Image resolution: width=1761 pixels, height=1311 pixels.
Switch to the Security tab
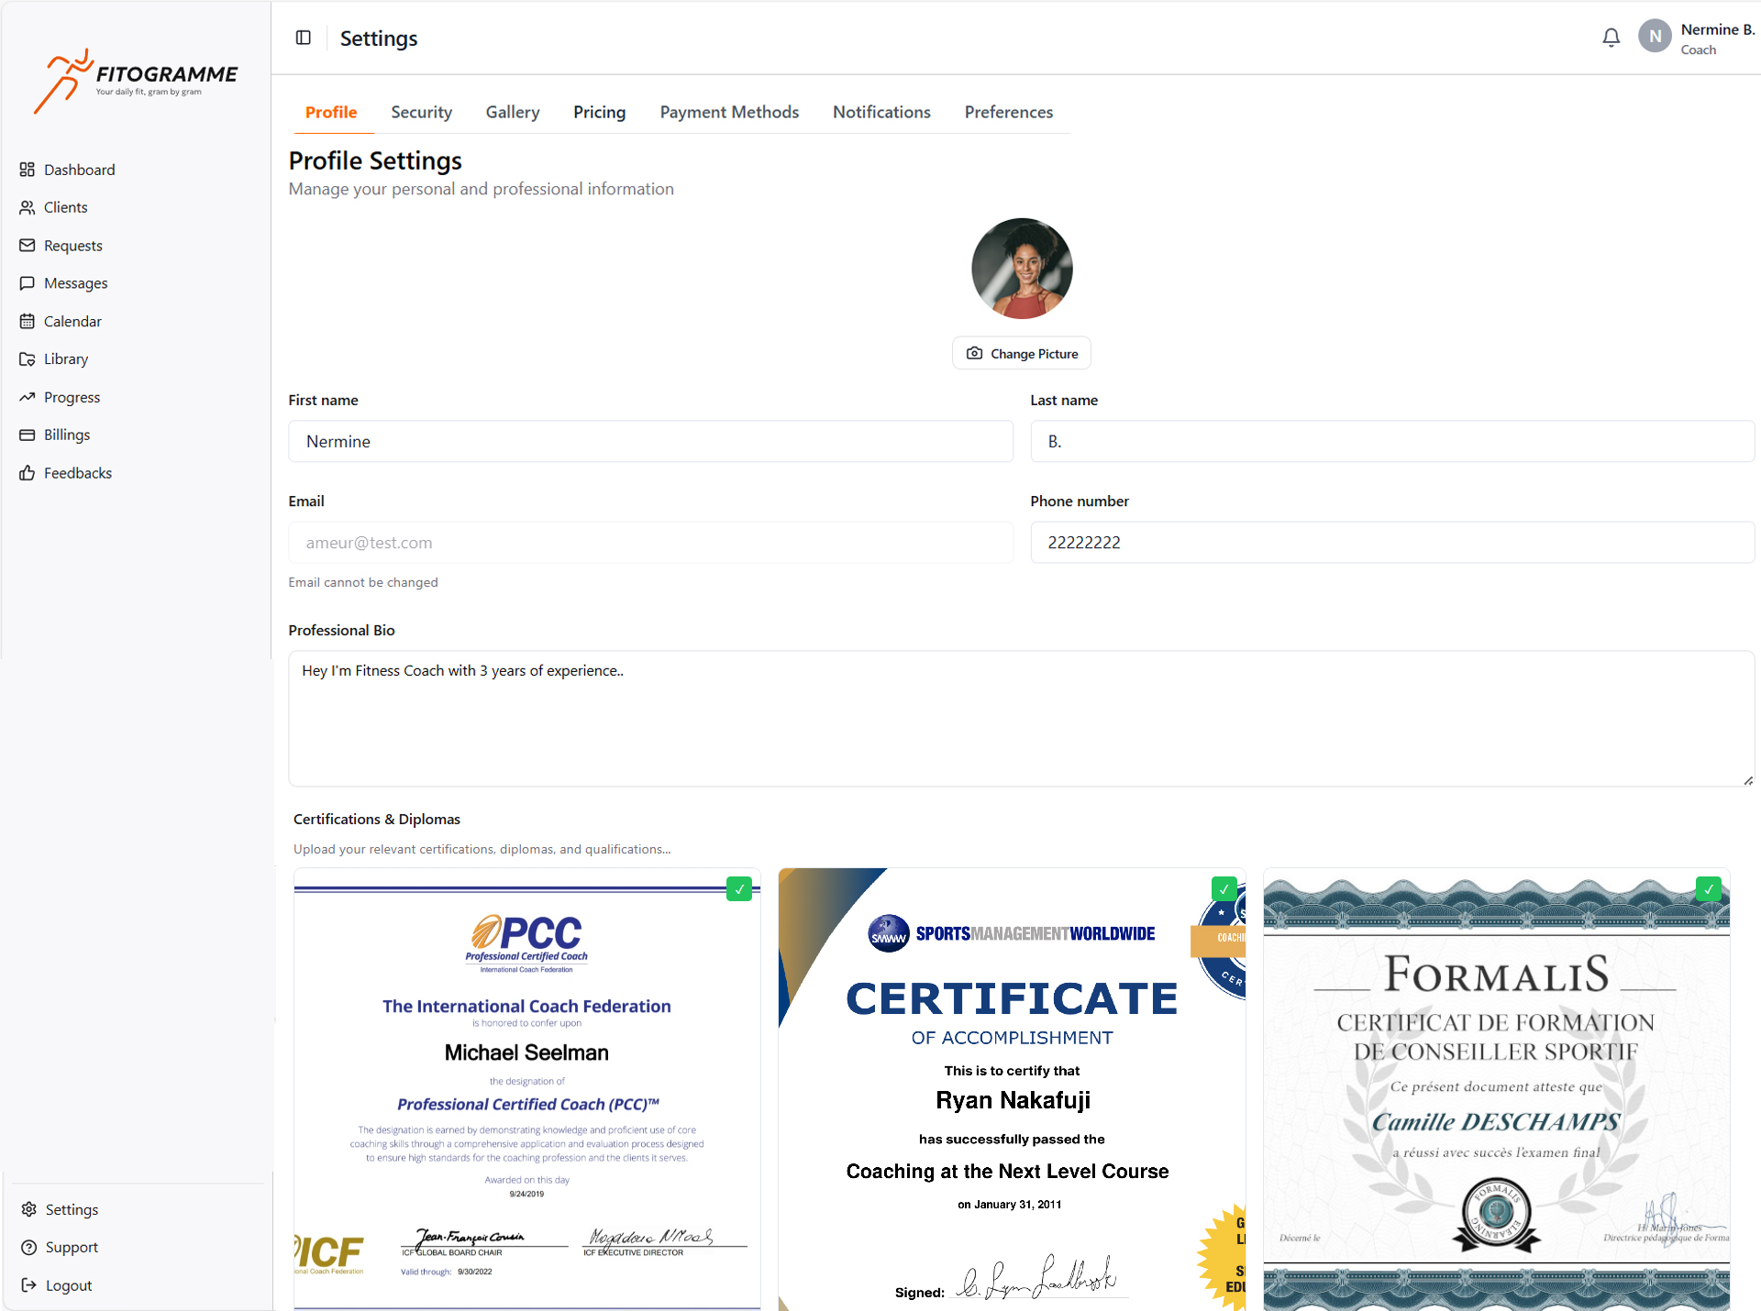[x=421, y=112]
